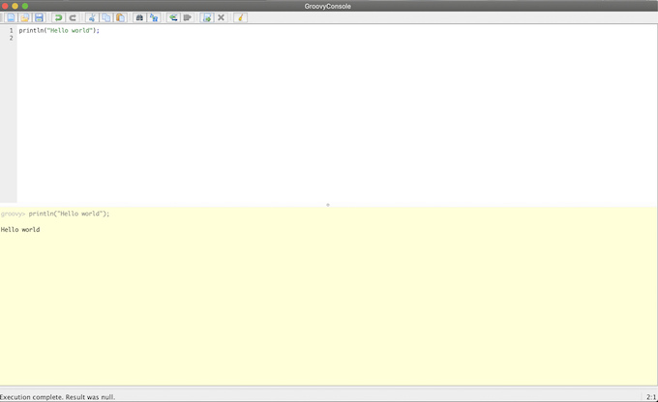Screen dimensions: 658x402
Task: Copy the selected text
Action: click(106, 17)
